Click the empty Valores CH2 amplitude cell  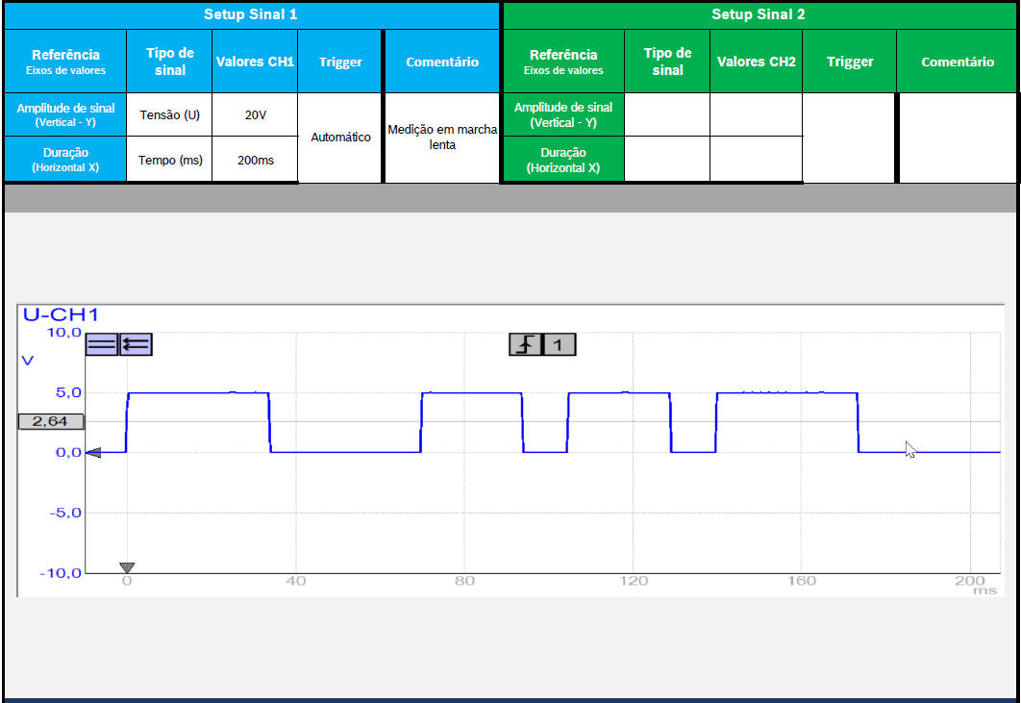(756, 115)
